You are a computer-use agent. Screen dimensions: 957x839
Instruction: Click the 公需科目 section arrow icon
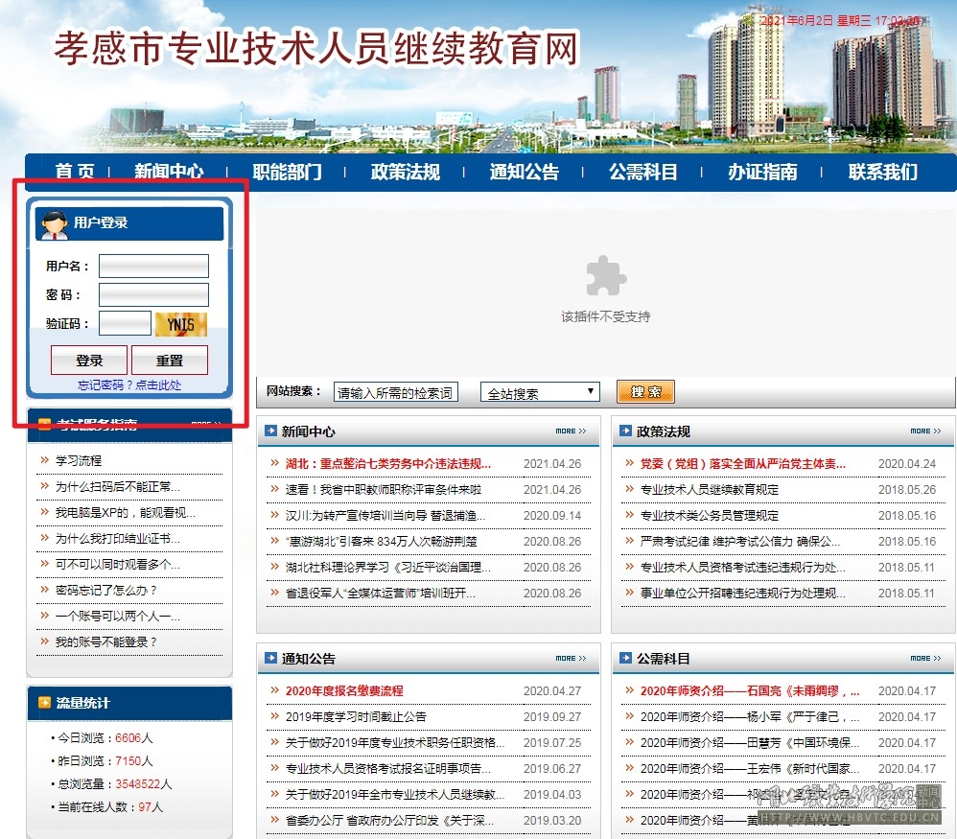click(625, 659)
